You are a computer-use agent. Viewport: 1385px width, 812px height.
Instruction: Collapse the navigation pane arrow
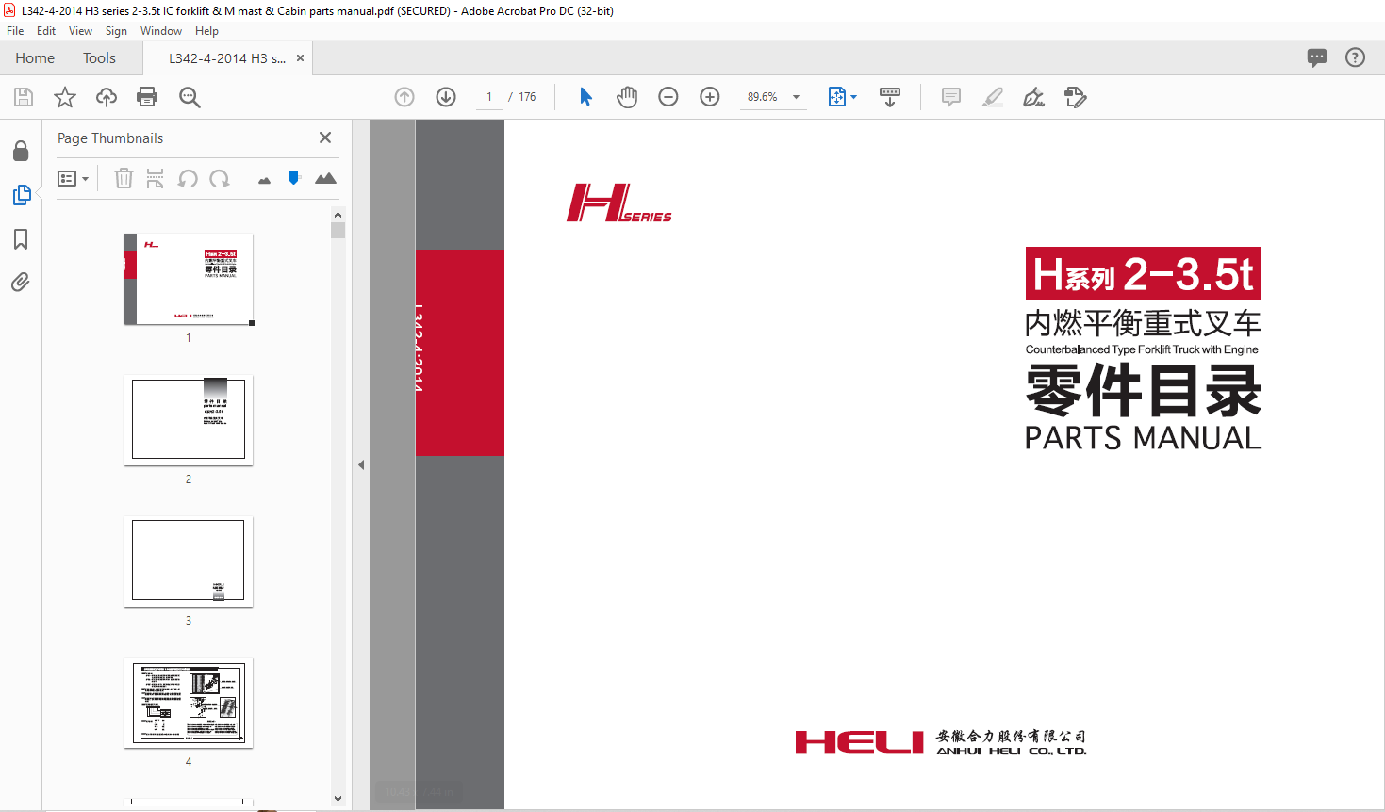[360, 464]
